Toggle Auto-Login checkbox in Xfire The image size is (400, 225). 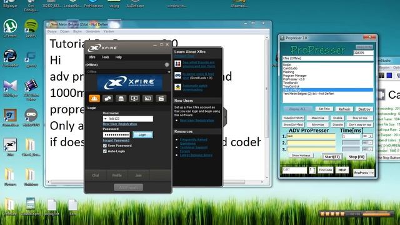coord(105,151)
